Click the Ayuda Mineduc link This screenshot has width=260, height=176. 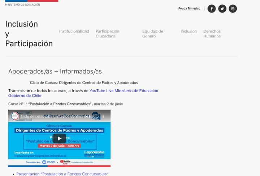click(x=189, y=8)
